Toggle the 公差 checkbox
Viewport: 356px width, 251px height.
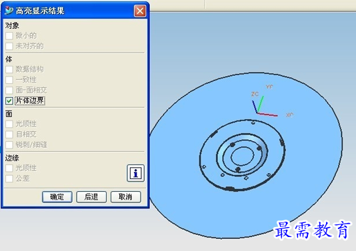tap(9, 178)
